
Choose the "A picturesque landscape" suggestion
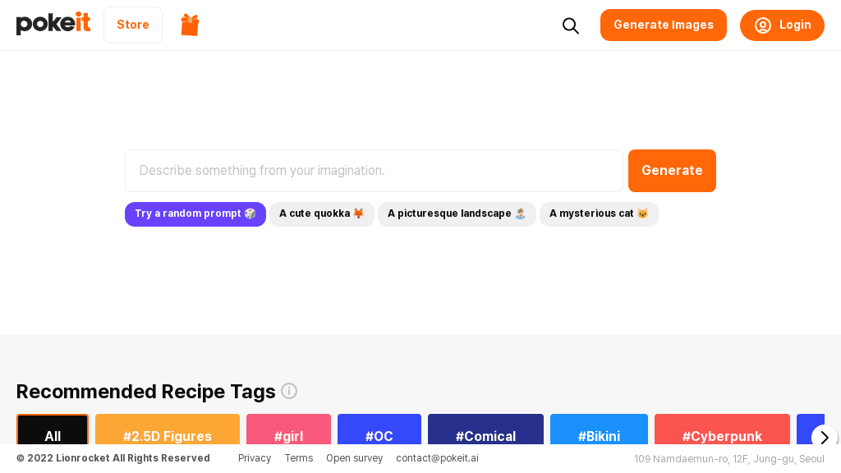coord(457,214)
